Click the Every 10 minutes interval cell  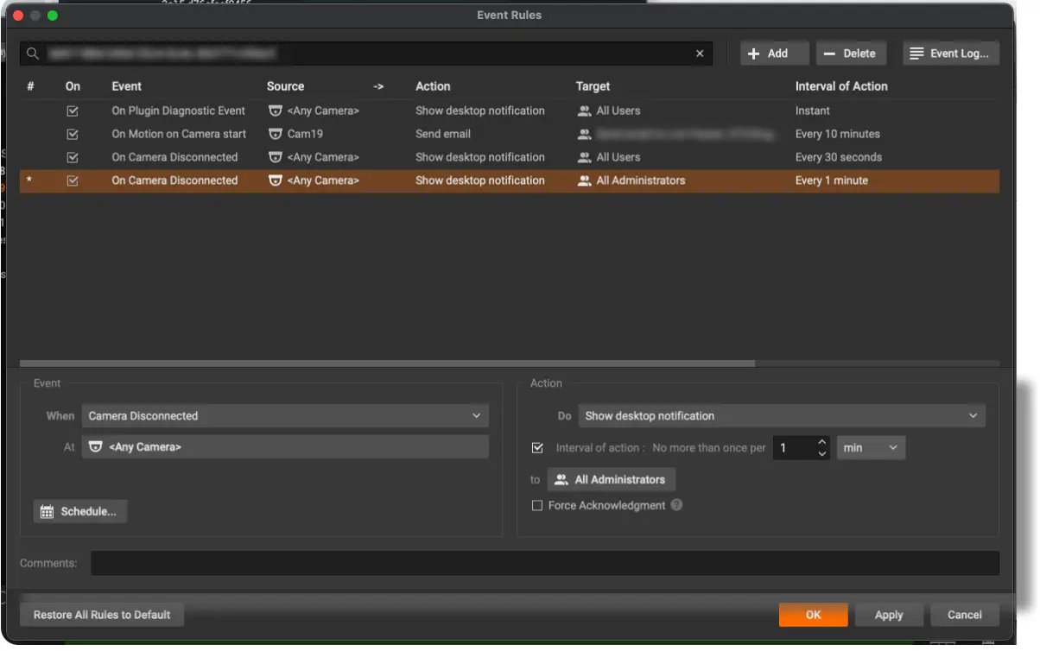tap(838, 134)
